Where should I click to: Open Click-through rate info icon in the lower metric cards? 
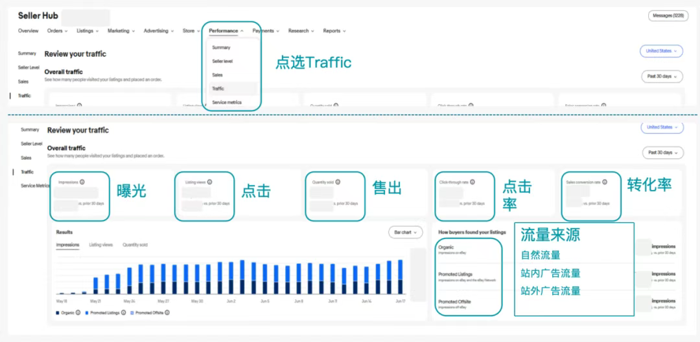tap(472, 182)
